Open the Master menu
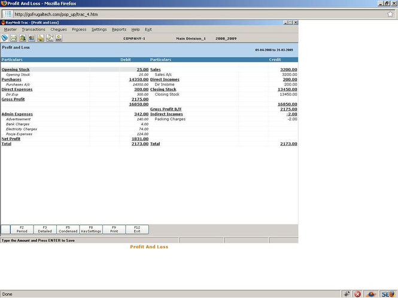 click(x=10, y=29)
